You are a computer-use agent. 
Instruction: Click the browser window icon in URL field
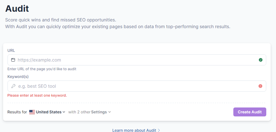point(13,60)
